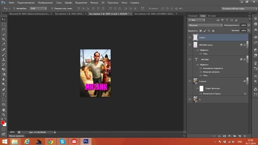Toggle Внешнее свечение effect visibility
This screenshot has width=258, height=145.
201,72
